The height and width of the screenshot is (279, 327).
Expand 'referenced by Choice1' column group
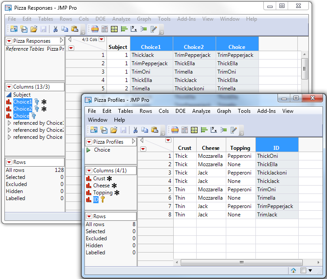[9, 123]
